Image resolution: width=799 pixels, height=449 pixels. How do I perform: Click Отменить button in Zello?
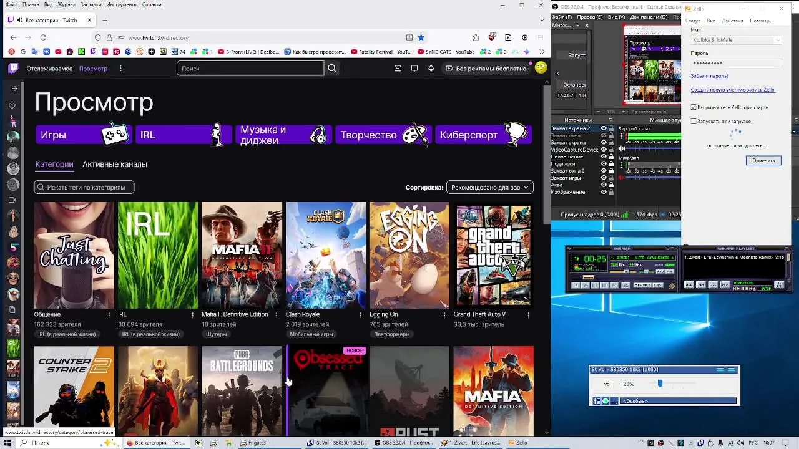point(763,160)
